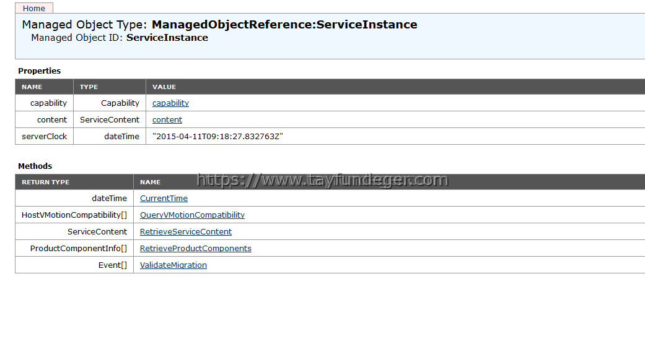The width and height of the screenshot is (645, 360).
Task: Open the Home tab
Action: click(x=33, y=8)
